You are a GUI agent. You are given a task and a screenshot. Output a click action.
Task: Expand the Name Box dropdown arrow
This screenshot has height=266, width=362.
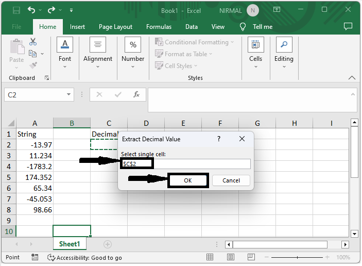[x=70, y=95]
